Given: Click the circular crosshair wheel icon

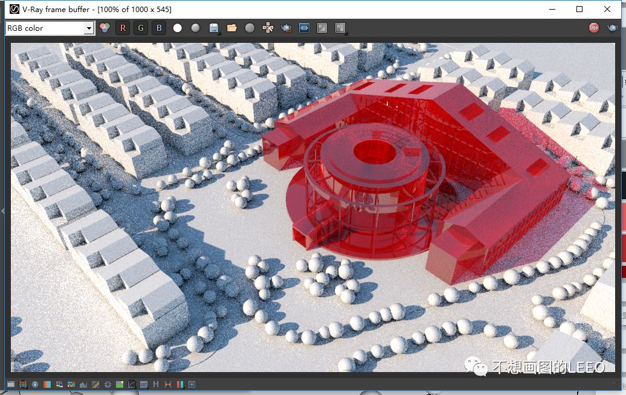Looking at the screenshot, I should tap(108, 384).
